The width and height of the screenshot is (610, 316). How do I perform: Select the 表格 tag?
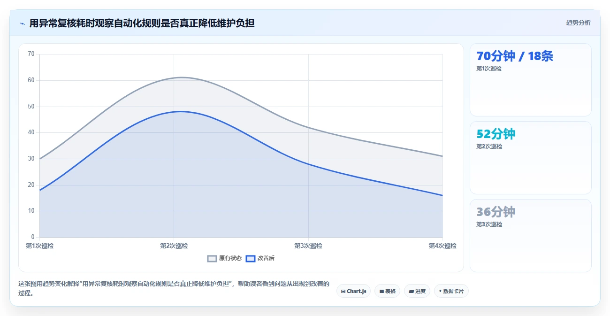[x=387, y=291]
